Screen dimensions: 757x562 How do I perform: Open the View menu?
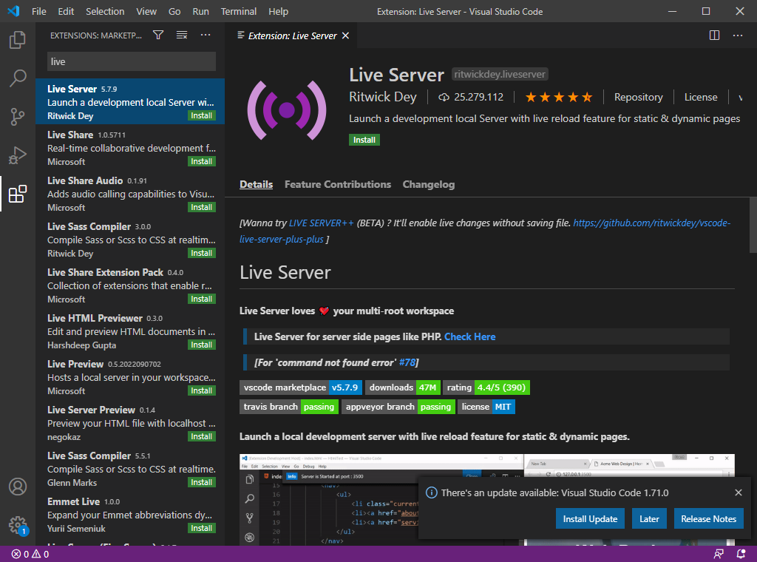pyautogui.click(x=146, y=12)
